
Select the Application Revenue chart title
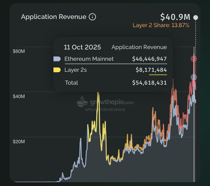click(54, 17)
